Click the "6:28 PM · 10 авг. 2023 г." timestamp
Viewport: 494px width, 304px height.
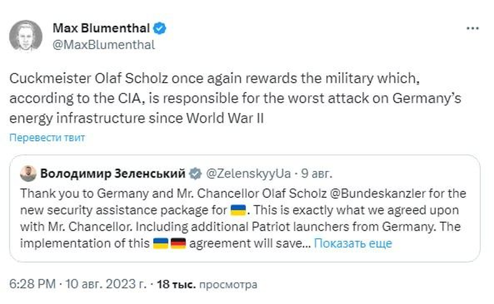tap(77, 284)
